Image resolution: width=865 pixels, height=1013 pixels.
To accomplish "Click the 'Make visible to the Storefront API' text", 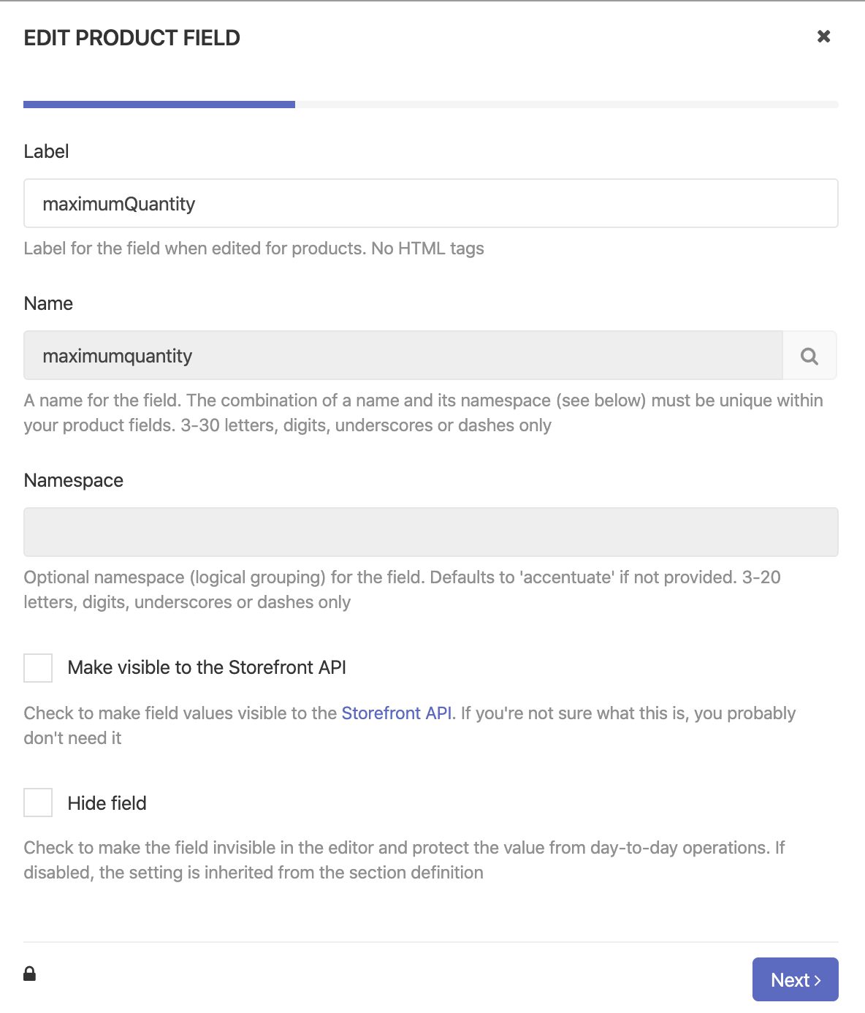I will click(207, 667).
